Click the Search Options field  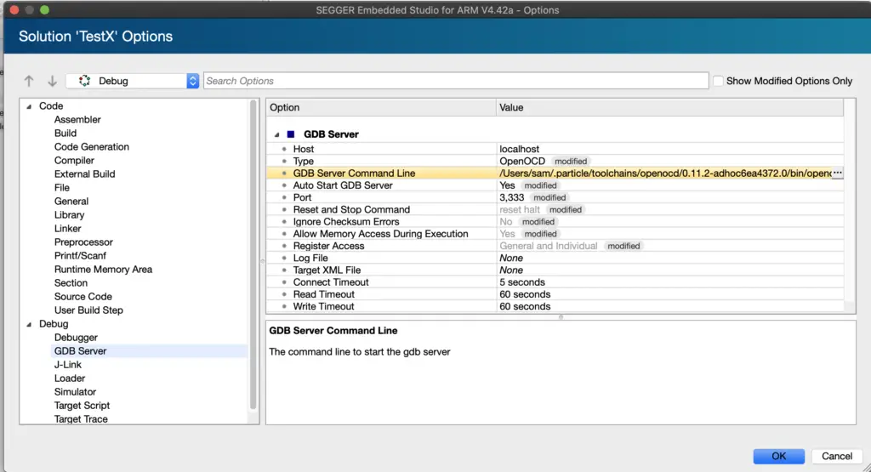pyautogui.click(x=456, y=81)
